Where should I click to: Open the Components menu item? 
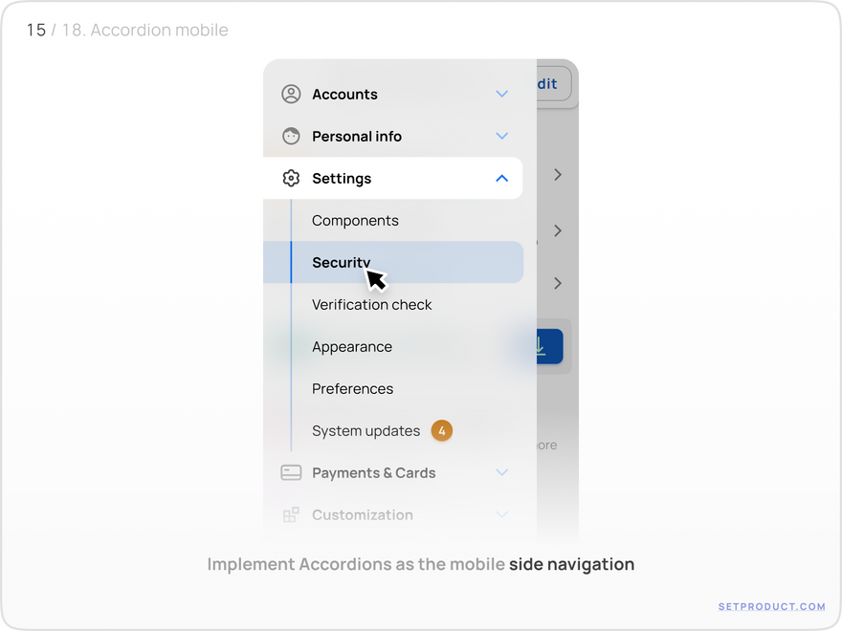355,221
